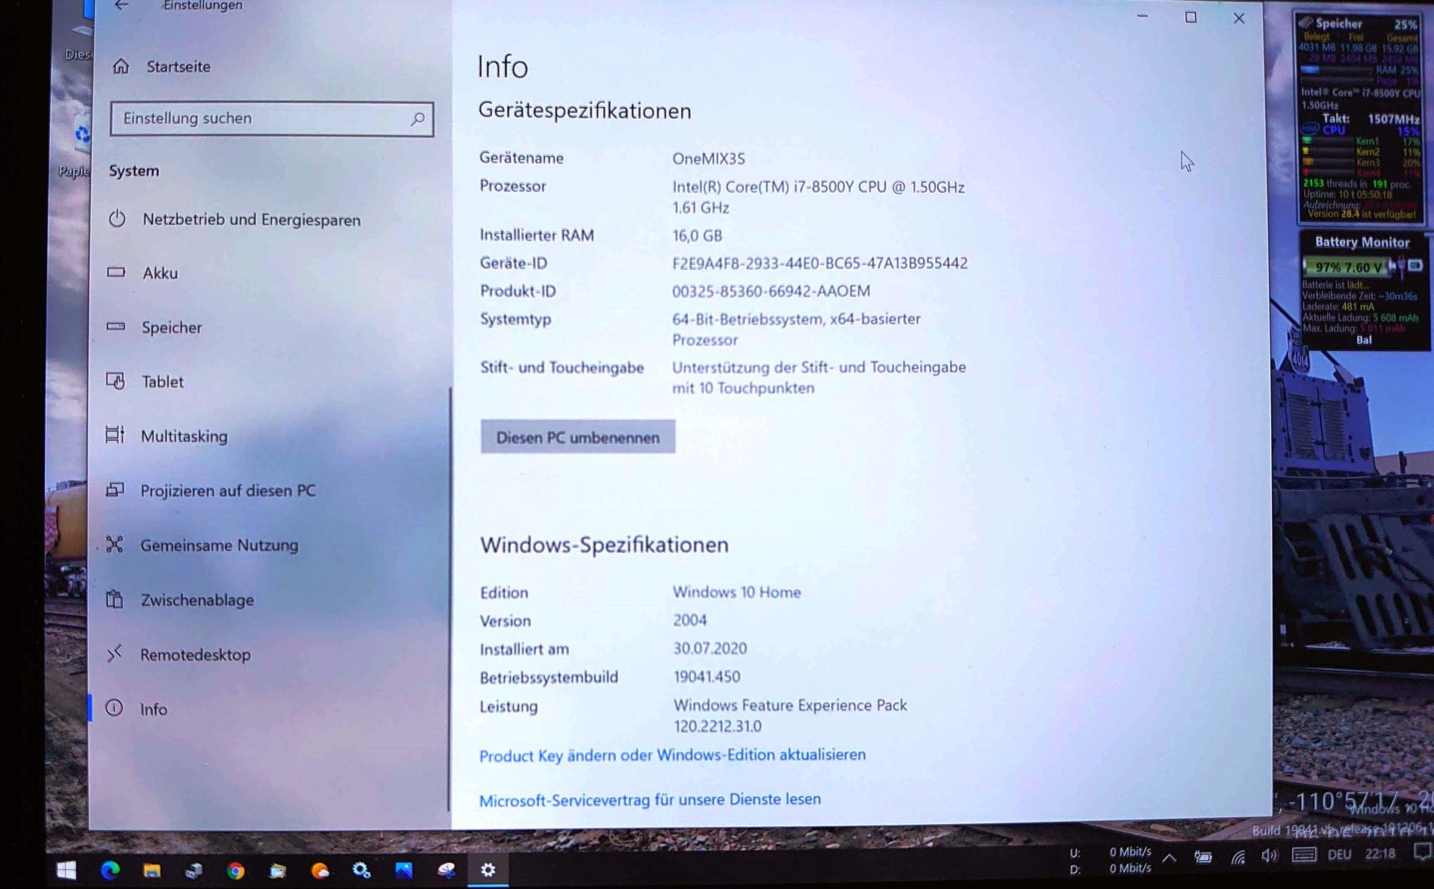This screenshot has height=889, width=1434.
Task: Open Netzbetrieb und Energiesparen settings
Action: pyautogui.click(x=252, y=220)
